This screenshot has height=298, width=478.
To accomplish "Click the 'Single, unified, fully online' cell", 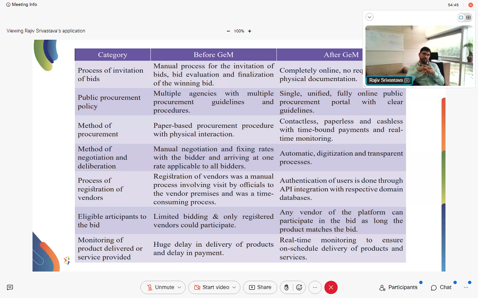I will tap(341, 102).
